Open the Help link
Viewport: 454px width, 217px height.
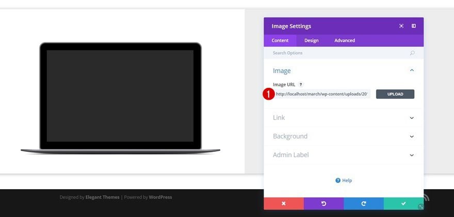pos(344,180)
